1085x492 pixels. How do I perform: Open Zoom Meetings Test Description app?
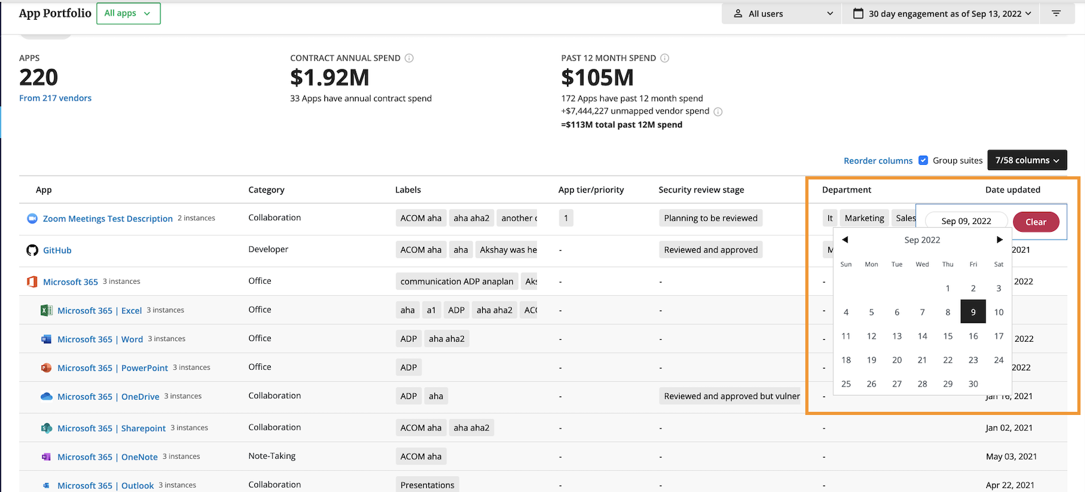click(x=108, y=218)
